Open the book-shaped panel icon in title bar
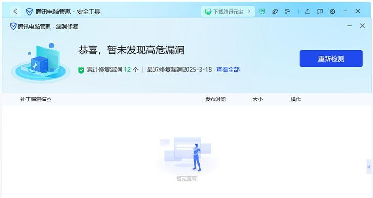The width and height of the screenshot is (373, 198). [320, 11]
